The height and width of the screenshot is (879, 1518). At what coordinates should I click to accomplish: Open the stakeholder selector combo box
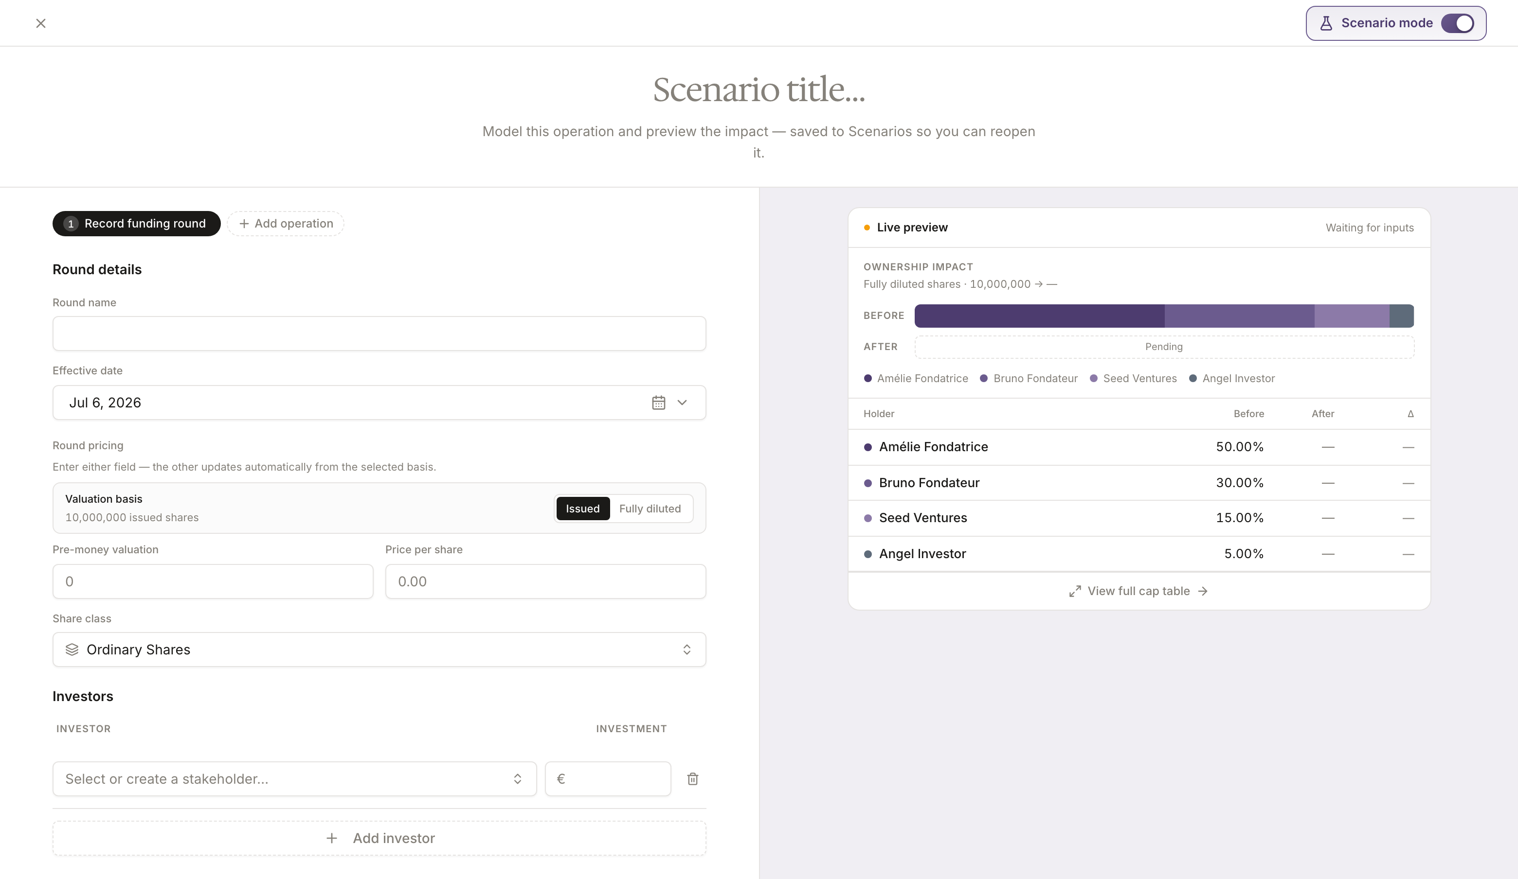coord(294,779)
